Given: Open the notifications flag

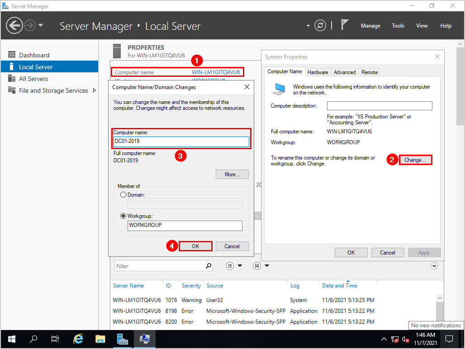Looking at the screenshot, I should pyautogui.click(x=344, y=24).
